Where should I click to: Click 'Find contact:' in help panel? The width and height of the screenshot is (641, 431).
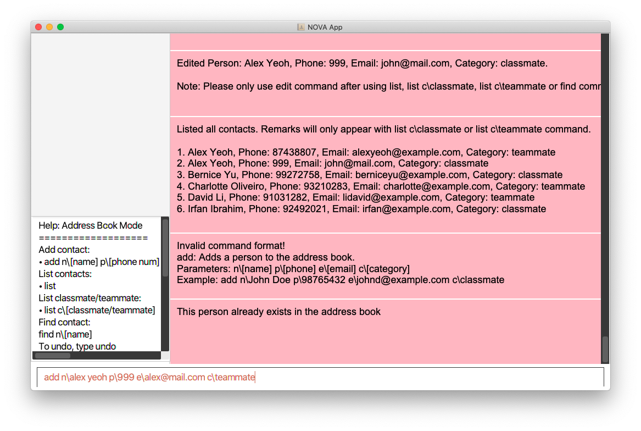[65, 322]
